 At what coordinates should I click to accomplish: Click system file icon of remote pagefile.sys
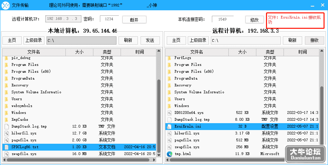(x=170, y=140)
